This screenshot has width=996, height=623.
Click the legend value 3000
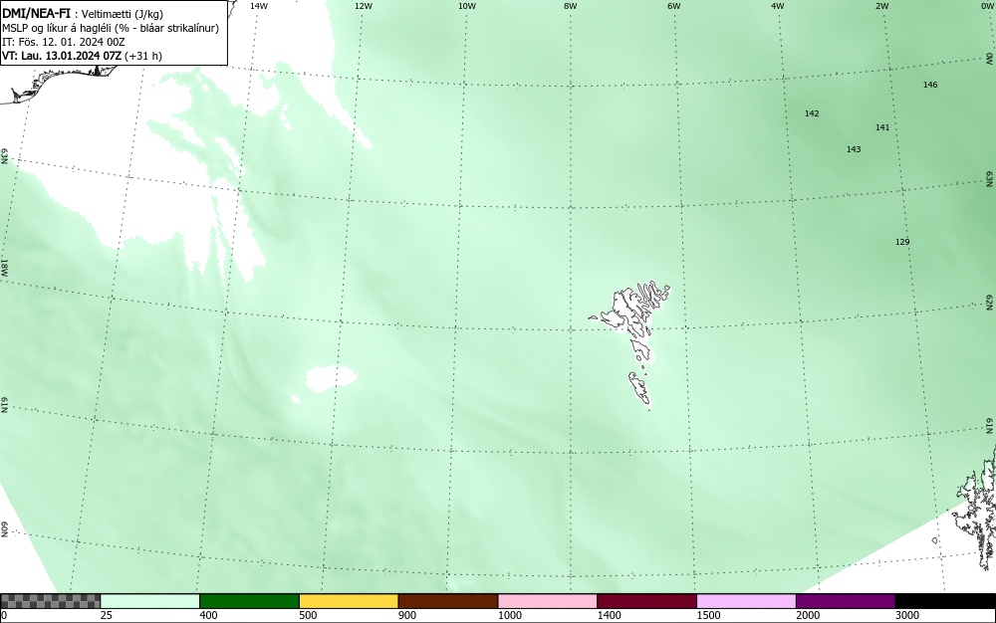coord(907,615)
